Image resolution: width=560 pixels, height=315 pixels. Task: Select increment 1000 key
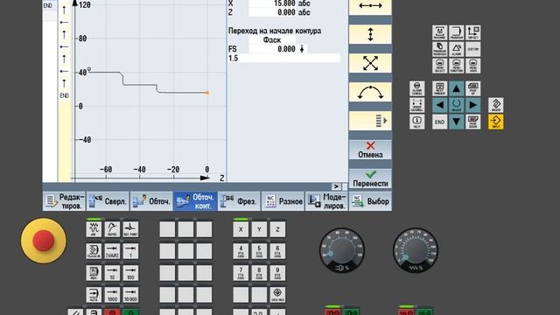[112, 295]
